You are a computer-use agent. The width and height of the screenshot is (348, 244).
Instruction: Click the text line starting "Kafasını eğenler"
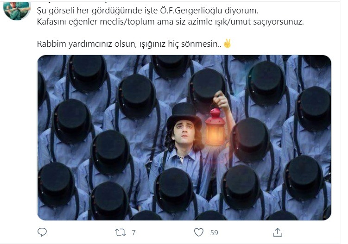click(x=170, y=22)
